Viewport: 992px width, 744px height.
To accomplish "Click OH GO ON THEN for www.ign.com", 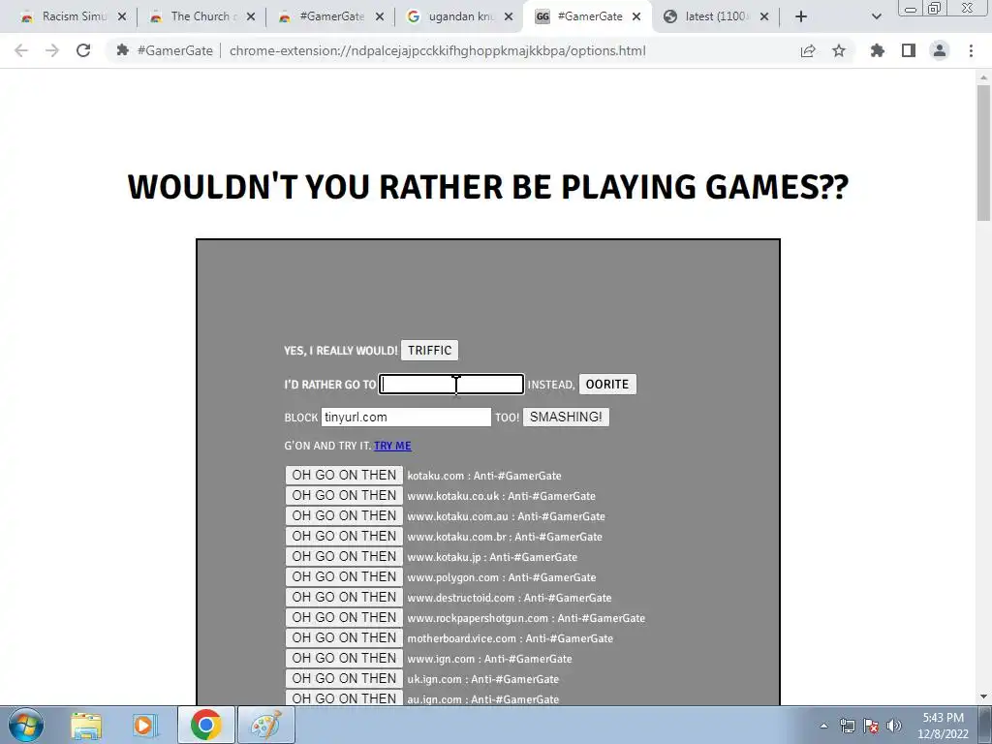I will coord(344,658).
